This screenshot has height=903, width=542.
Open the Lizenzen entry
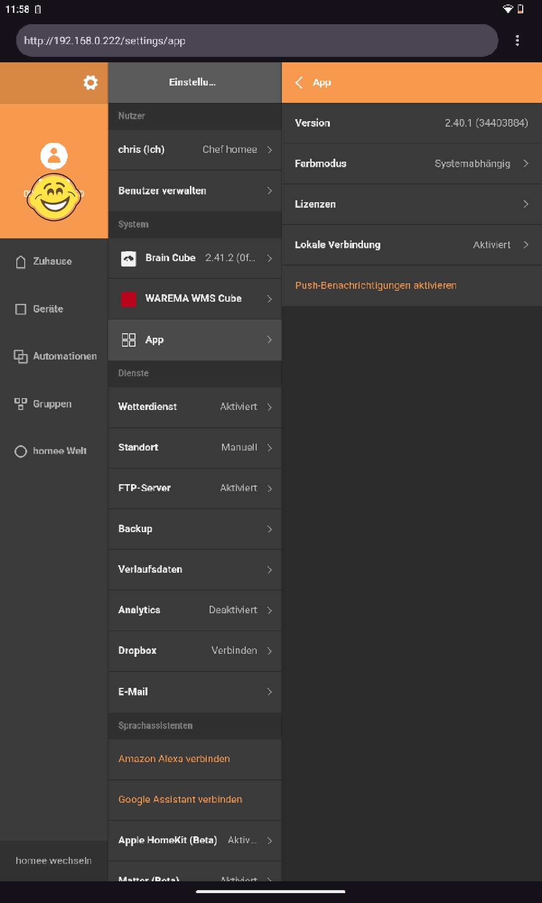[x=411, y=204]
